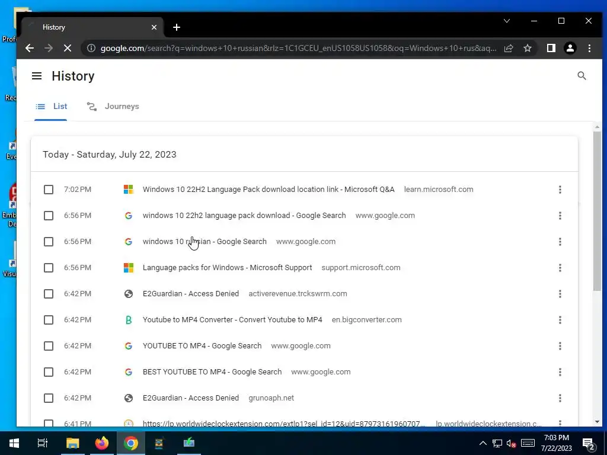This screenshot has width=607, height=455.
Task: Click the scrollbar up arrow
Action: (597, 127)
